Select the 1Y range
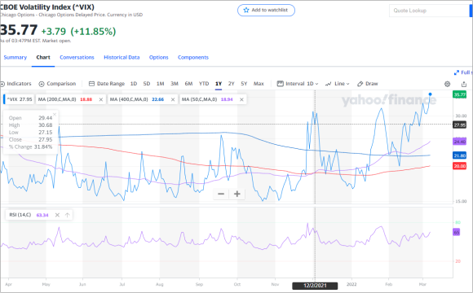 coord(219,84)
